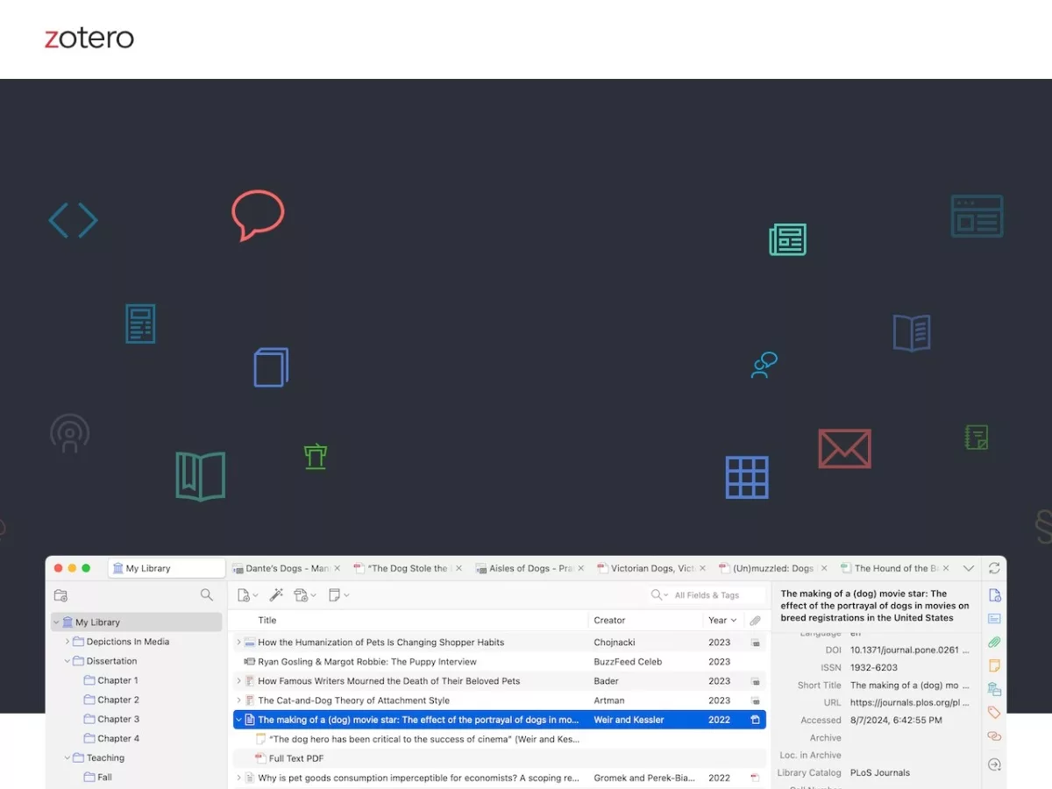The width and height of the screenshot is (1052, 789).
Task: Click the Sync with zotero.org icon
Action: [994, 568]
